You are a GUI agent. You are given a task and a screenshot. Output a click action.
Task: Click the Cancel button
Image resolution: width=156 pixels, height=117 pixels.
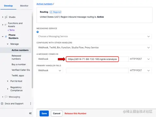click(x=56, y=113)
